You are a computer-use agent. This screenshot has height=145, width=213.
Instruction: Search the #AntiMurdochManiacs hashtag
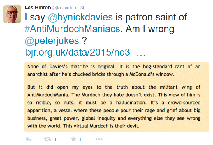72,29
